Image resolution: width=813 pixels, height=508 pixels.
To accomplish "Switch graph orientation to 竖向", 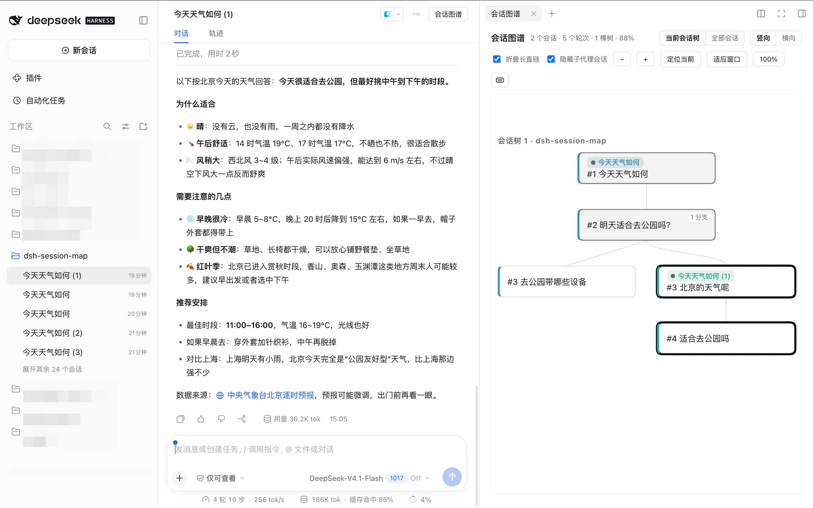I will [x=763, y=38].
